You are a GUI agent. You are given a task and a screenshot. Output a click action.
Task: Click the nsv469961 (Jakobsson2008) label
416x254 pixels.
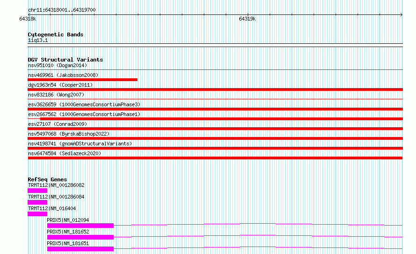[x=63, y=75]
